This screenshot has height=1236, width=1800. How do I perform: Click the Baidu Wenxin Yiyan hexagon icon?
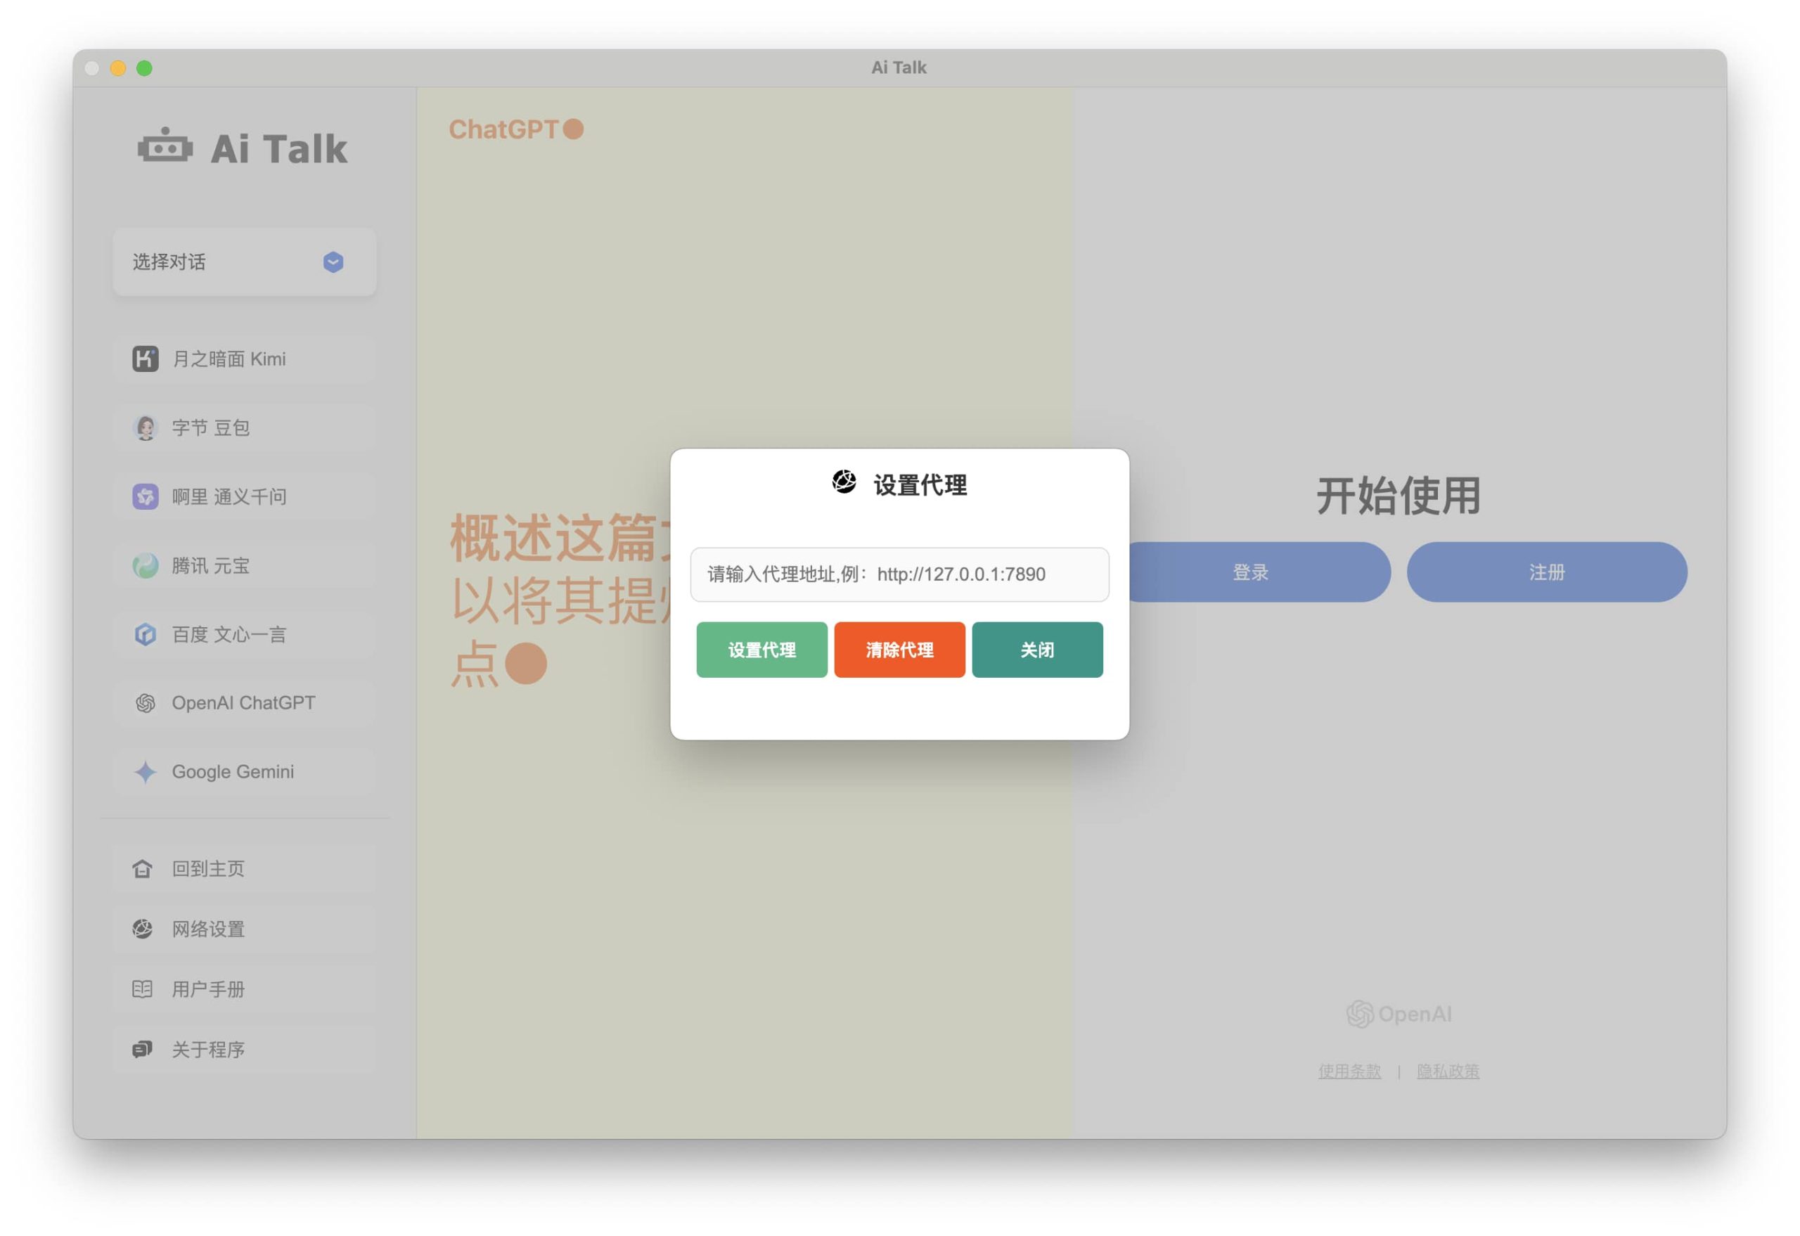click(x=145, y=634)
